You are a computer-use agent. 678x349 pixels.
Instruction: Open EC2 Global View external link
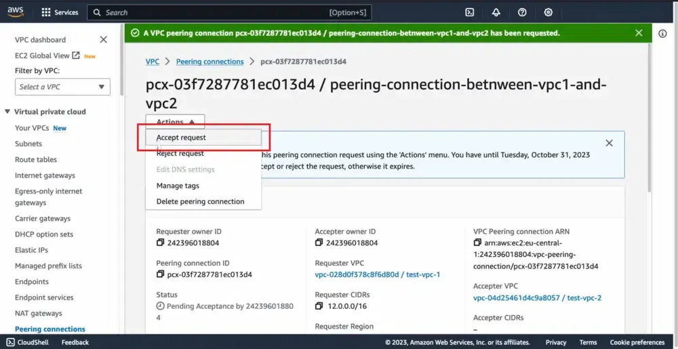point(46,56)
